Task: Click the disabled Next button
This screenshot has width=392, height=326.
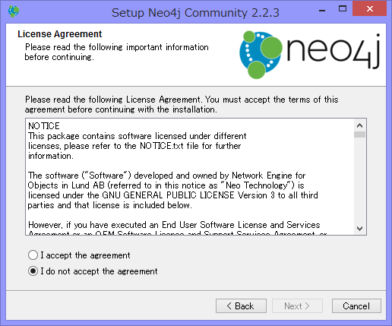Action: coord(297,306)
